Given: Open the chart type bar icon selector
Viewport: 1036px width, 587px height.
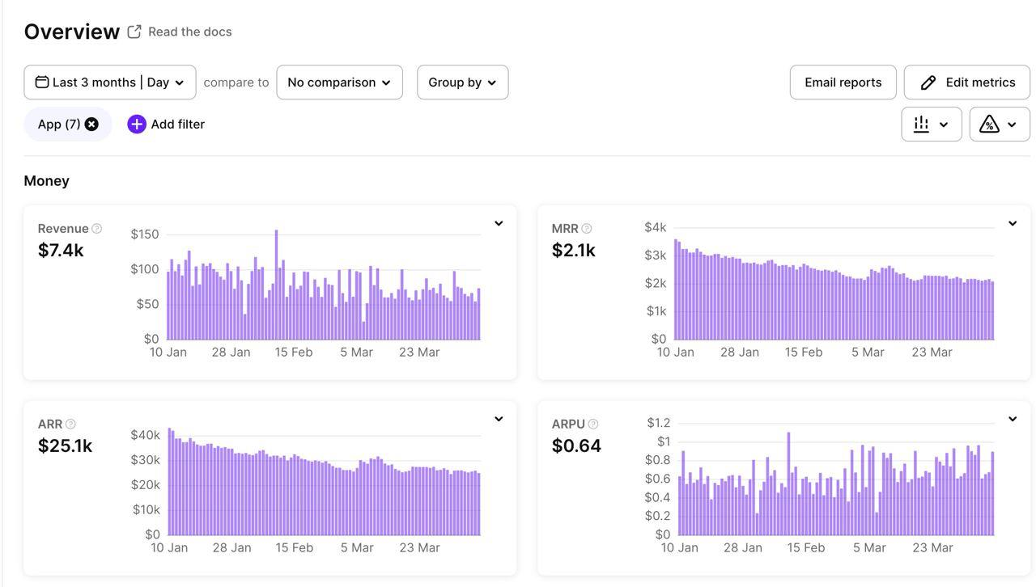Looking at the screenshot, I should pos(931,125).
